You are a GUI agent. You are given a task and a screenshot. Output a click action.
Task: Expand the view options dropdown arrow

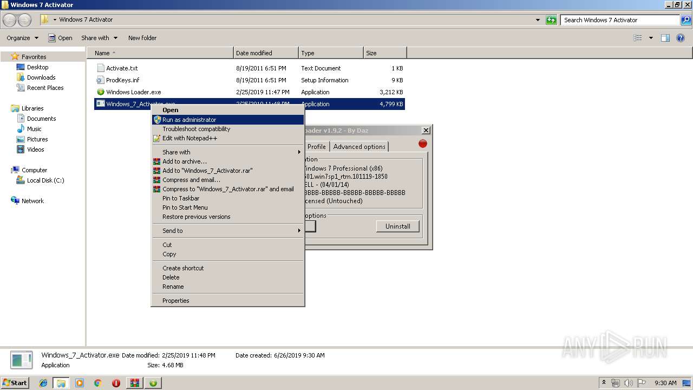pyautogui.click(x=651, y=38)
